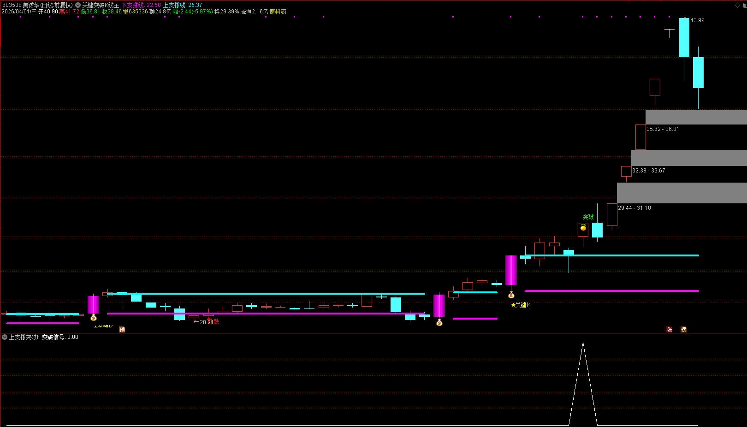Click the green 突破 label
Screen dimensions: 747x427
[x=588, y=217]
